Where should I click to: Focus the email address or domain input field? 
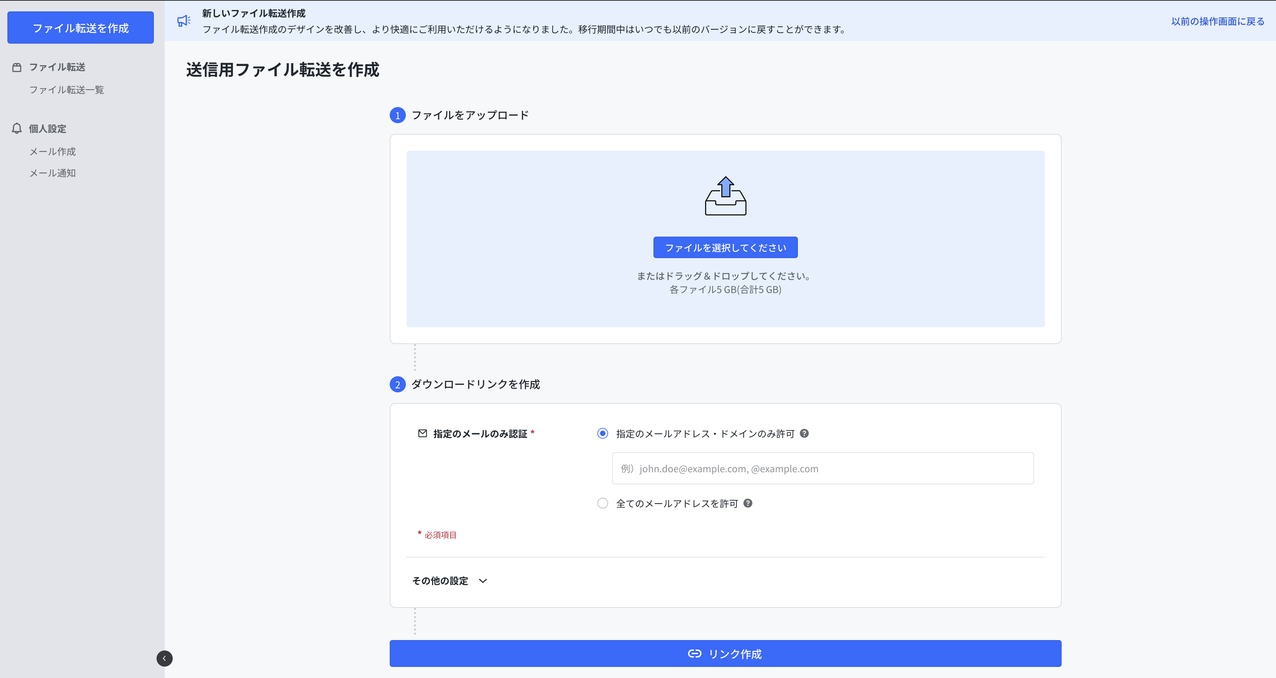click(823, 468)
